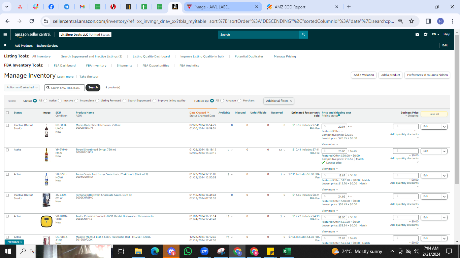Screen dimensions: 460x258
Task: Select the Active status radio button
Action: click(x=45, y=100)
